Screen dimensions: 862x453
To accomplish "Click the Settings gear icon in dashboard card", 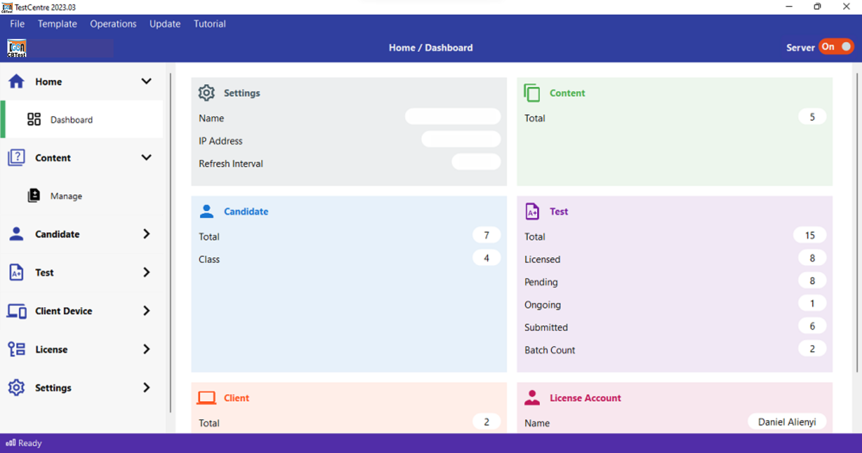I will click(x=206, y=93).
